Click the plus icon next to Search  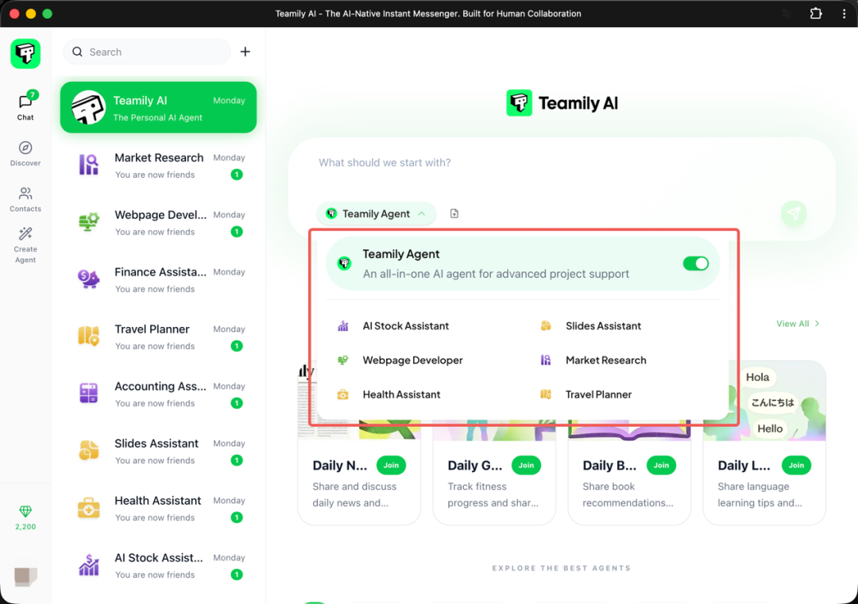245,52
